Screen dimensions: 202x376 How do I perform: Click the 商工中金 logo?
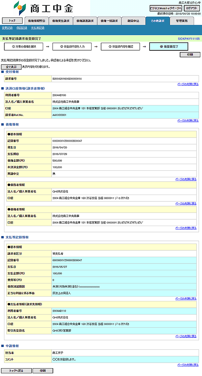[43, 8]
